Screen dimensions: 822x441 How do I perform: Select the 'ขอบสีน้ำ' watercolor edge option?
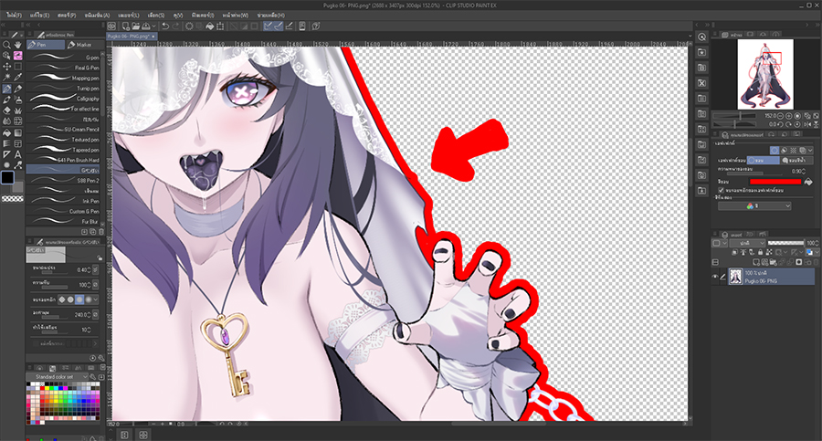pos(796,161)
